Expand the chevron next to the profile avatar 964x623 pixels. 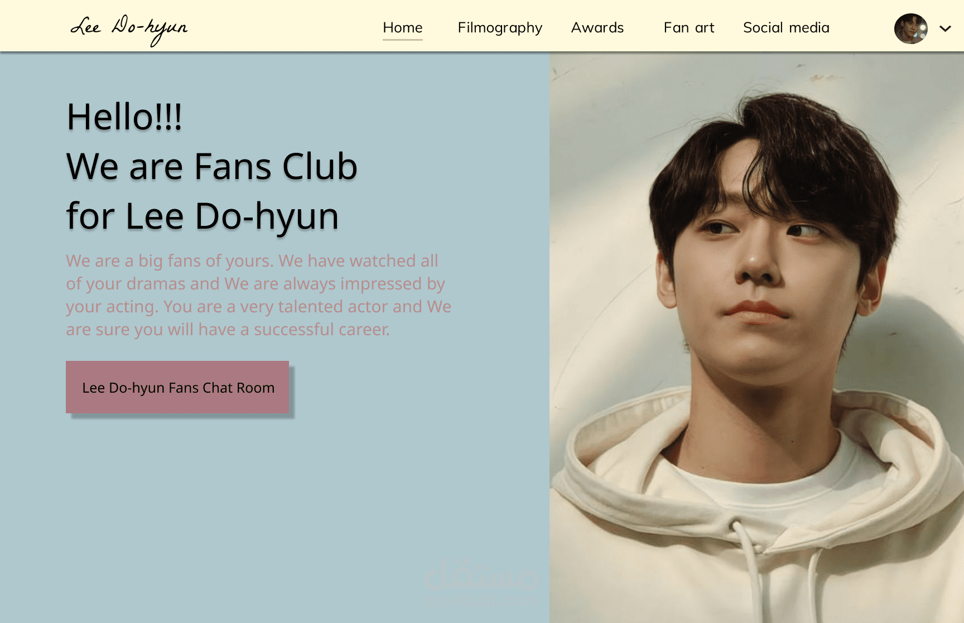click(945, 28)
